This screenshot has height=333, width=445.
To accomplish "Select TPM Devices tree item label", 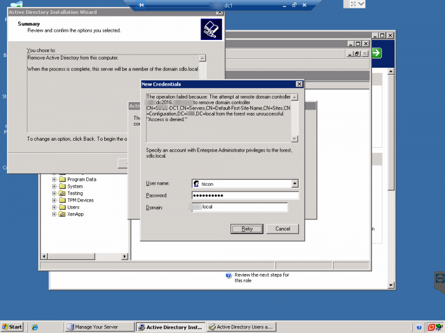I will coord(81,200).
